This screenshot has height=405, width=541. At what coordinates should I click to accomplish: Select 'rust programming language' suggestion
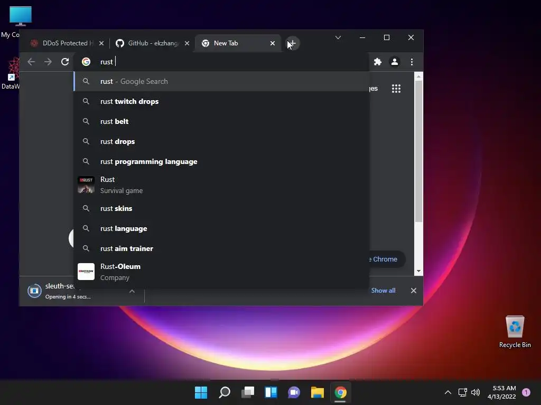(x=221, y=161)
